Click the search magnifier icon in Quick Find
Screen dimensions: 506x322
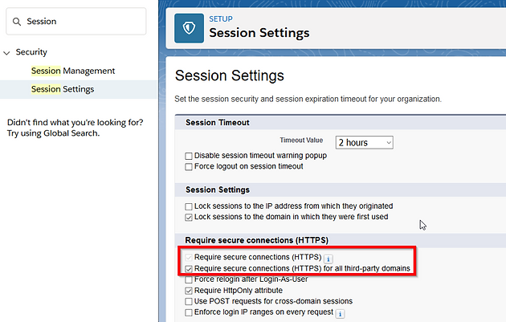(x=17, y=22)
